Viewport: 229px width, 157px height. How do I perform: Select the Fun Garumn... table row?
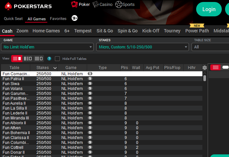(x=102, y=93)
